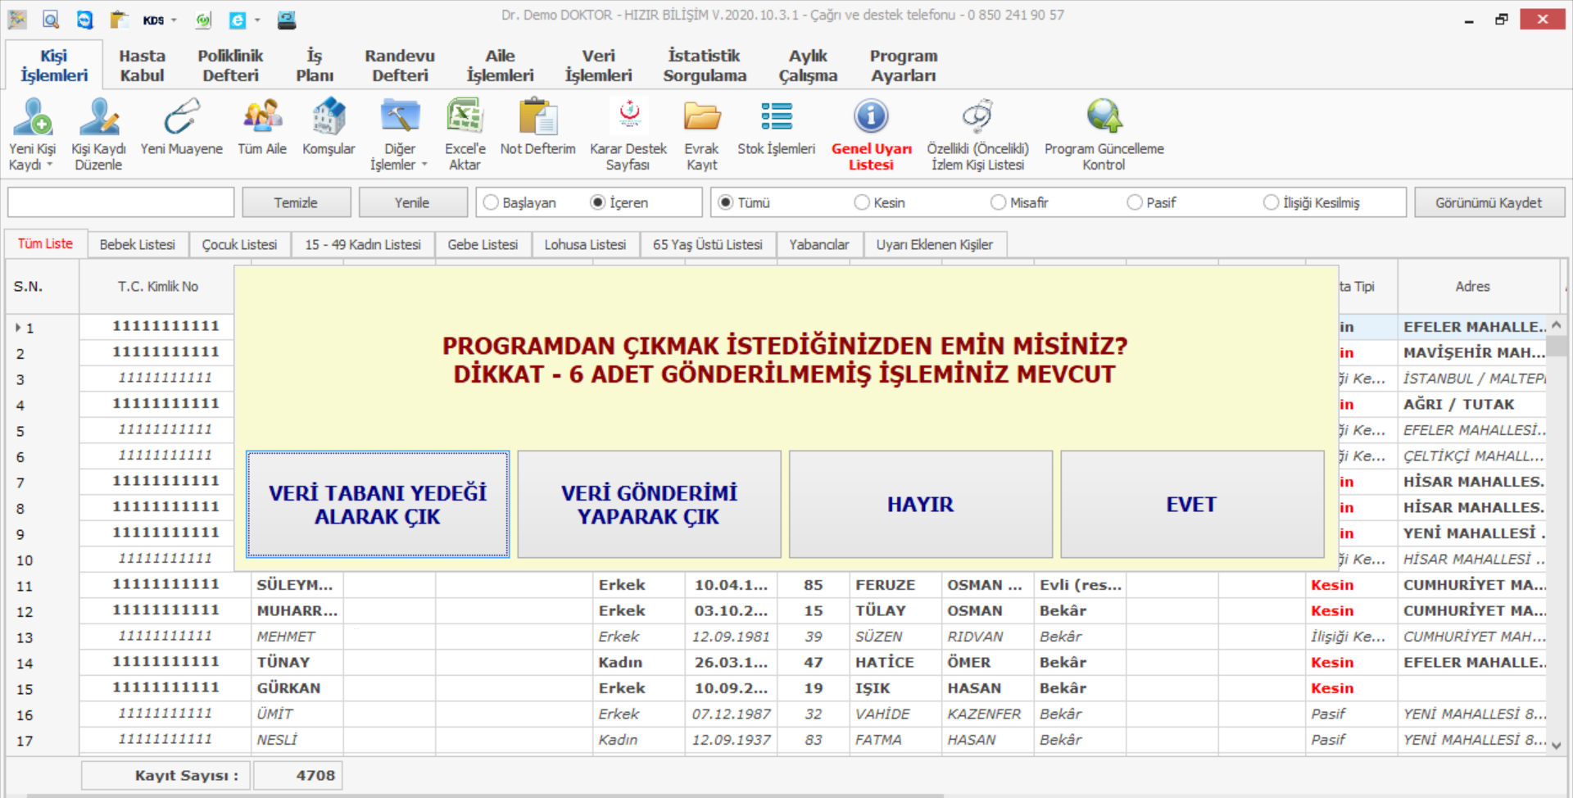This screenshot has height=798, width=1573.
Task: Open Uyarı Eklenen Kişiler tab
Action: pos(935,244)
